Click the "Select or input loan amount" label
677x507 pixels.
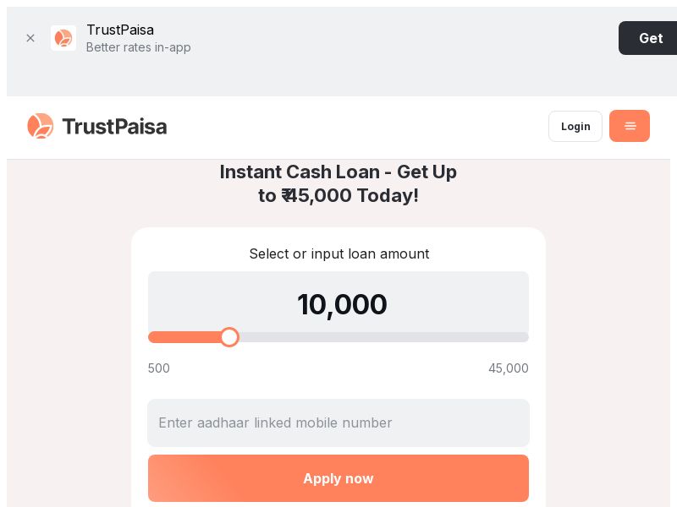338,253
